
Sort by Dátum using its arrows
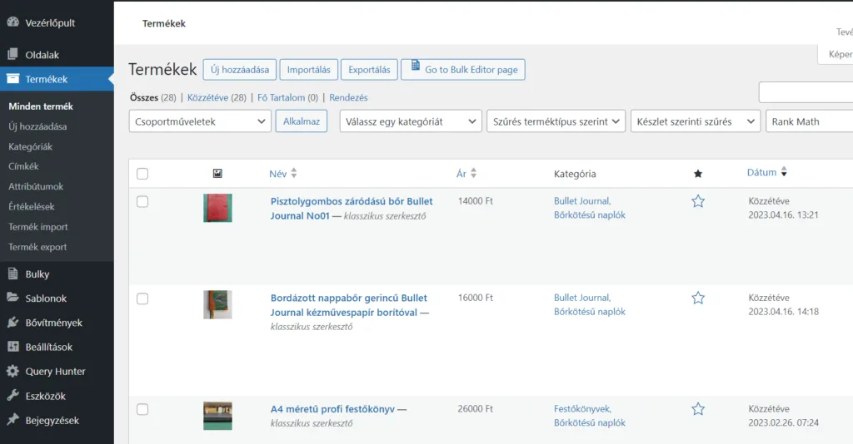(784, 172)
